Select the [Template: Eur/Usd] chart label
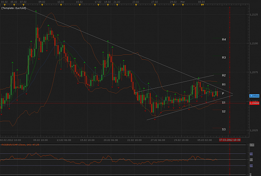This screenshot has width=261, height=176. click(14, 8)
